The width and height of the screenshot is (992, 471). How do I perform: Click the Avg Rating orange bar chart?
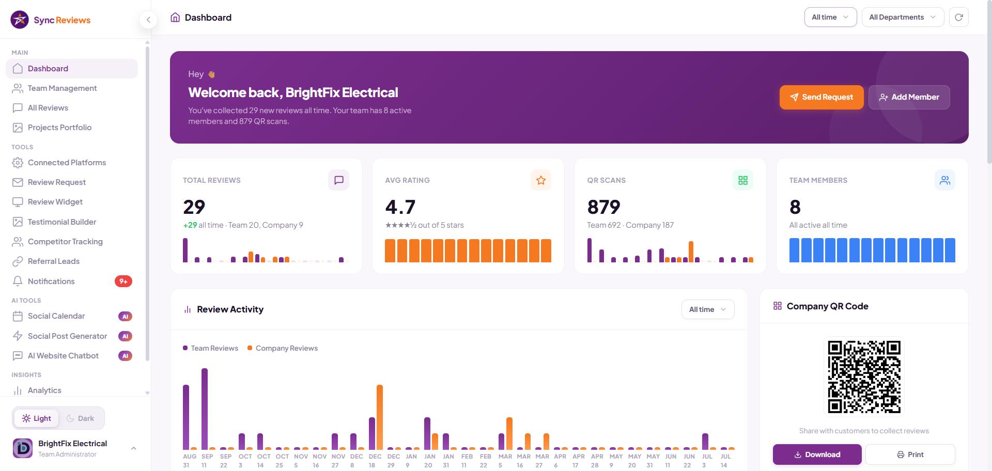click(468, 250)
